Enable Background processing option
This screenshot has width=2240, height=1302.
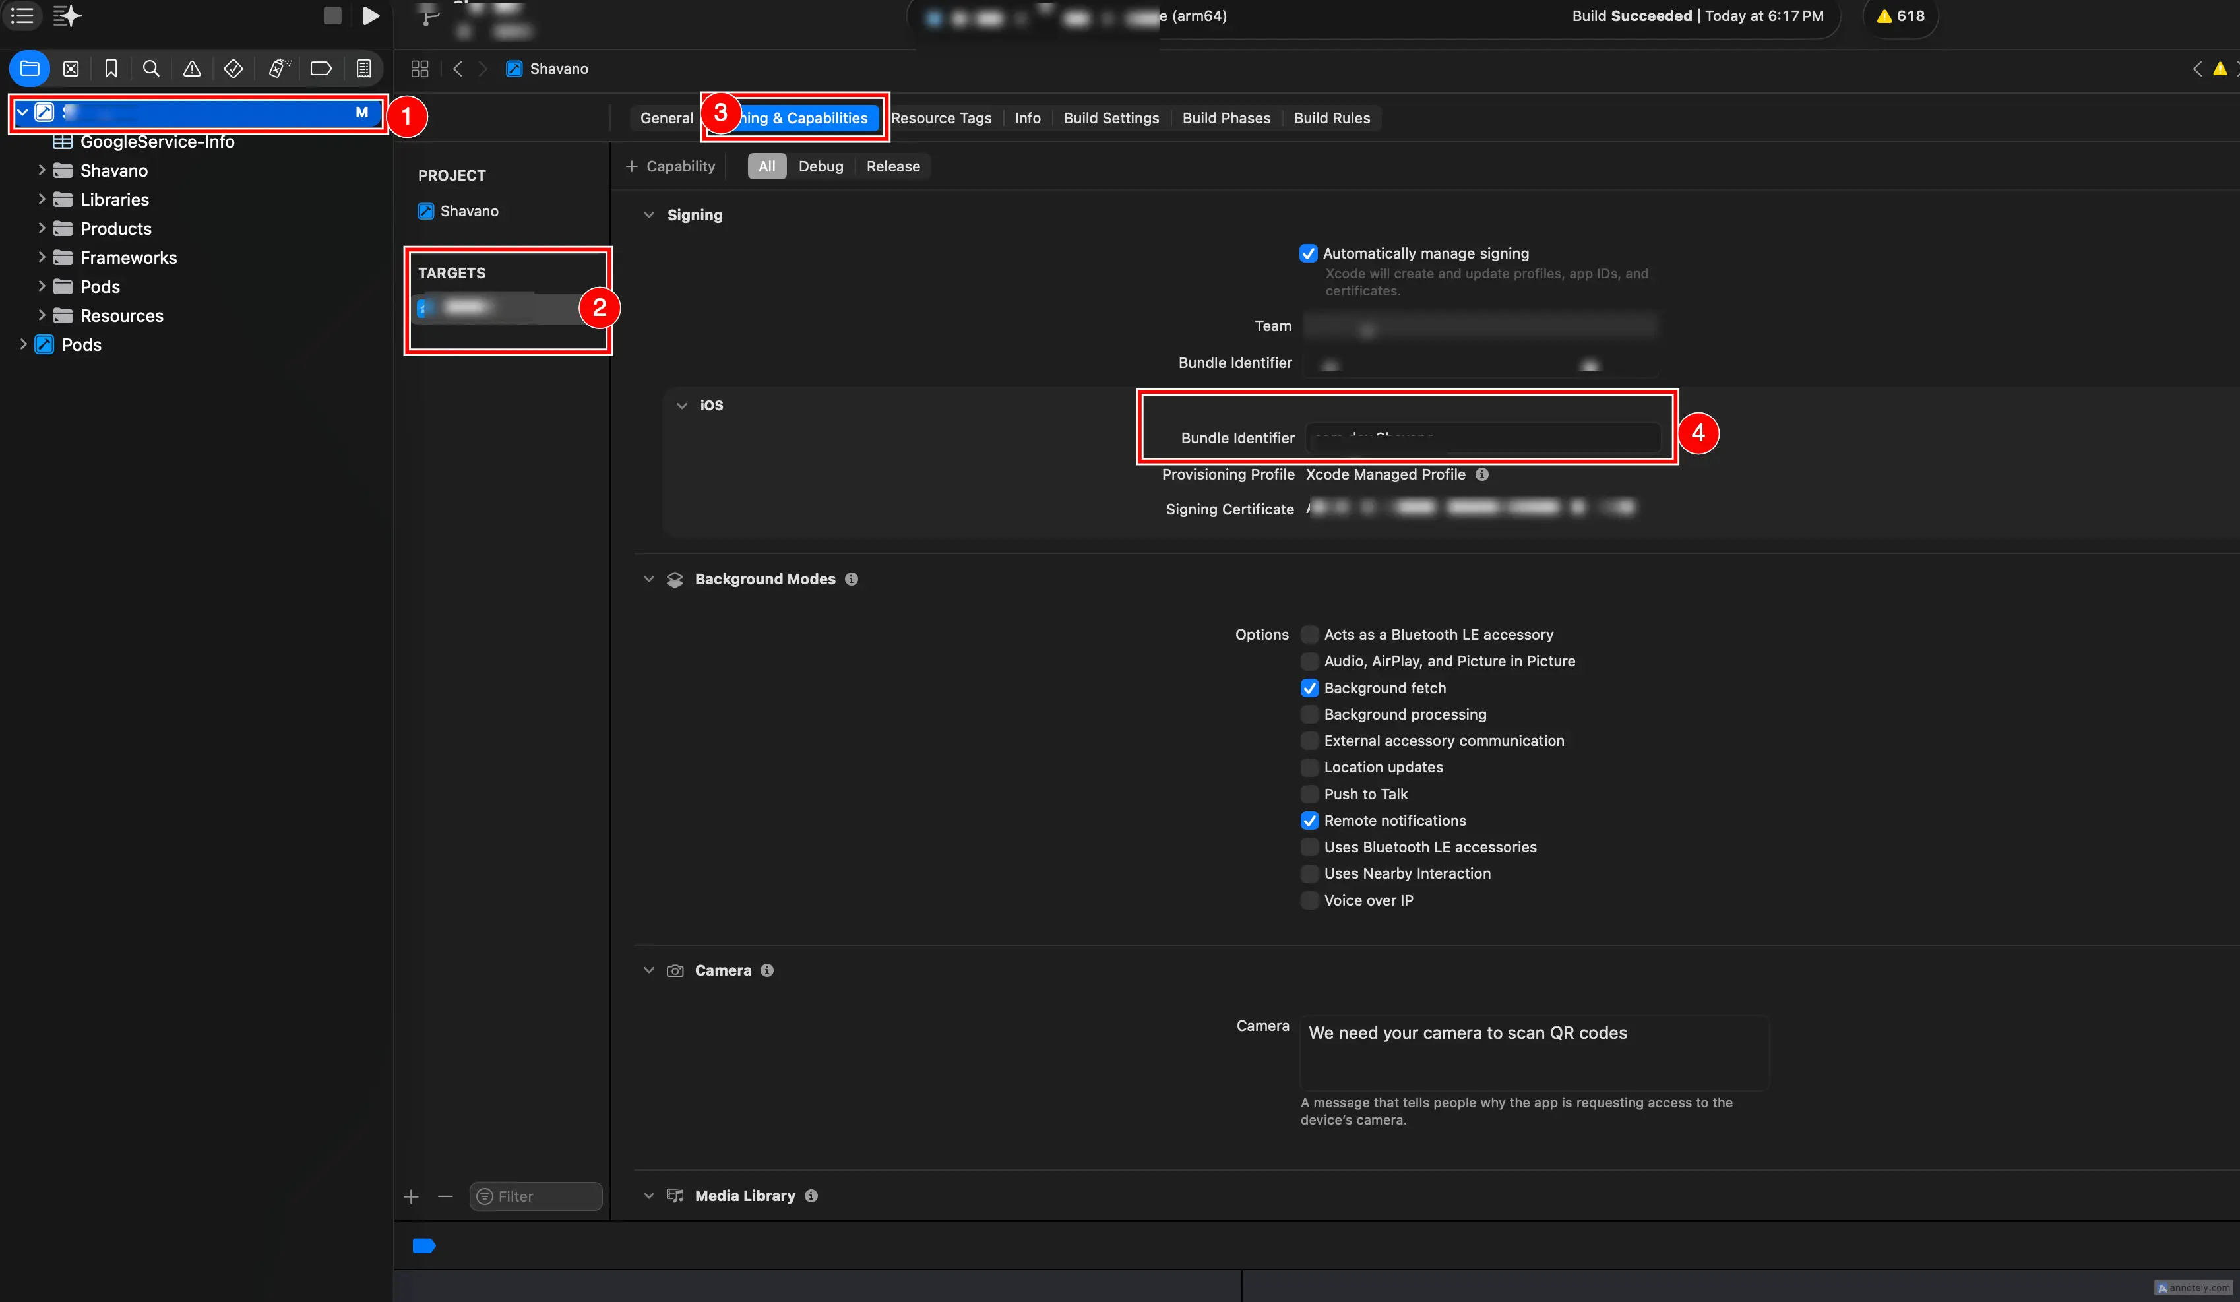(x=1309, y=714)
